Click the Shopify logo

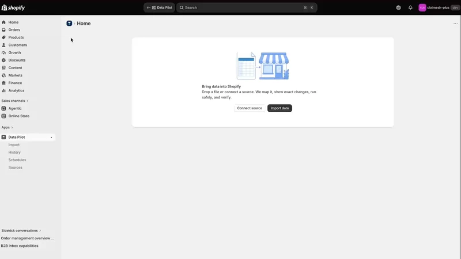coord(13,7)
